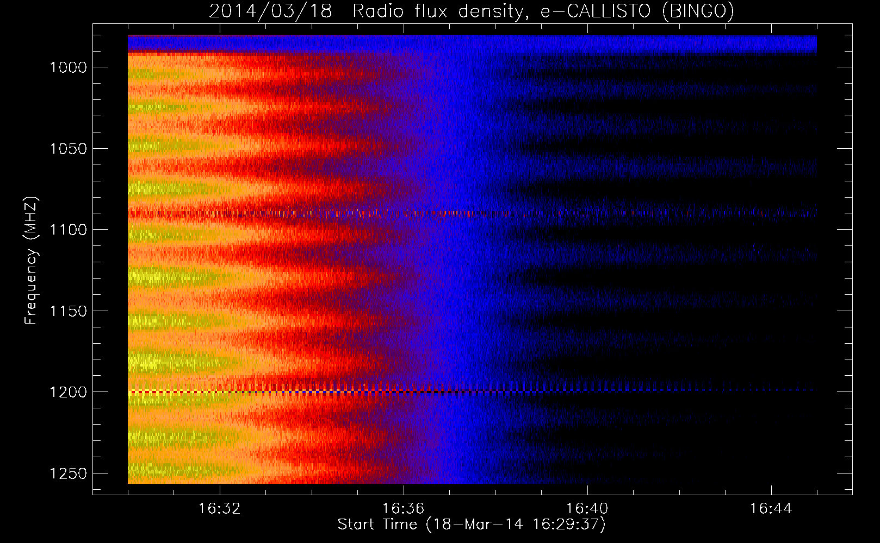Click the 16:40 time tick label
This screenshot has width=880, height=543.
(x=587, y=509)
